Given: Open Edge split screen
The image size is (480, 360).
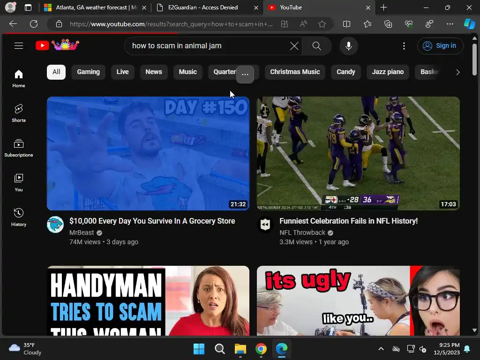Looking at the screenshot, I should tap(346, 24).
